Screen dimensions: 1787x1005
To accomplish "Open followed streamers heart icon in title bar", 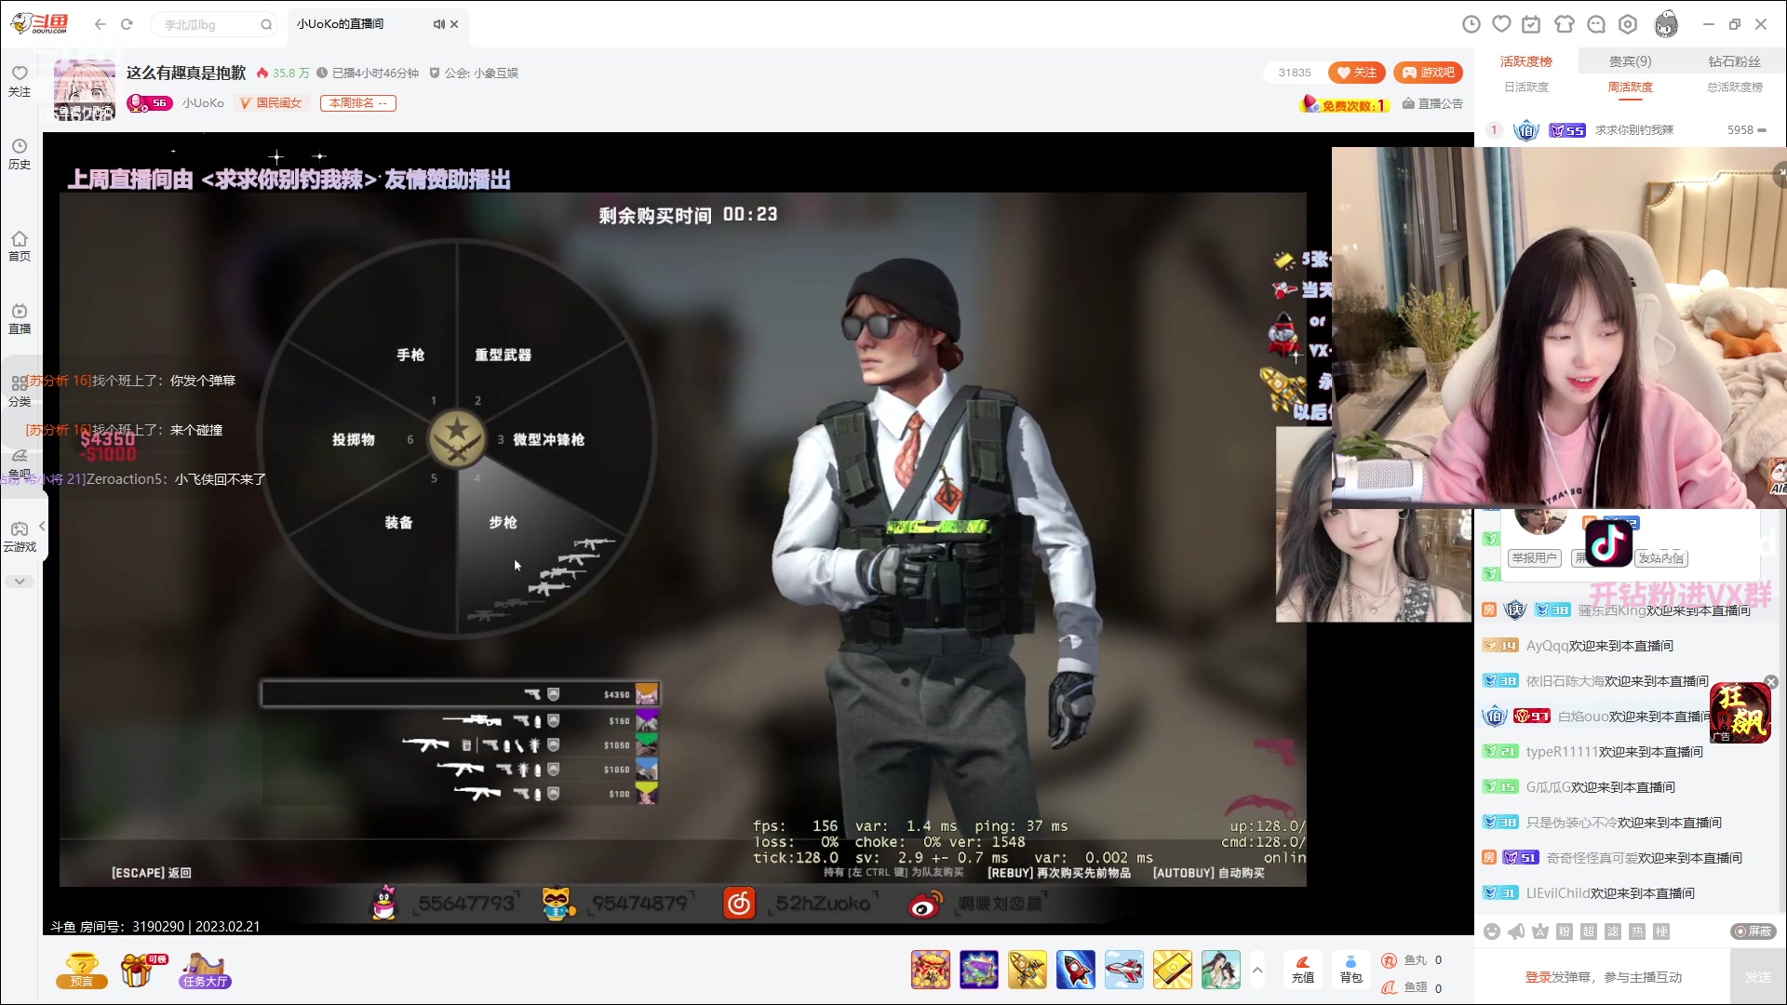I will click(x=1501, y=24).
